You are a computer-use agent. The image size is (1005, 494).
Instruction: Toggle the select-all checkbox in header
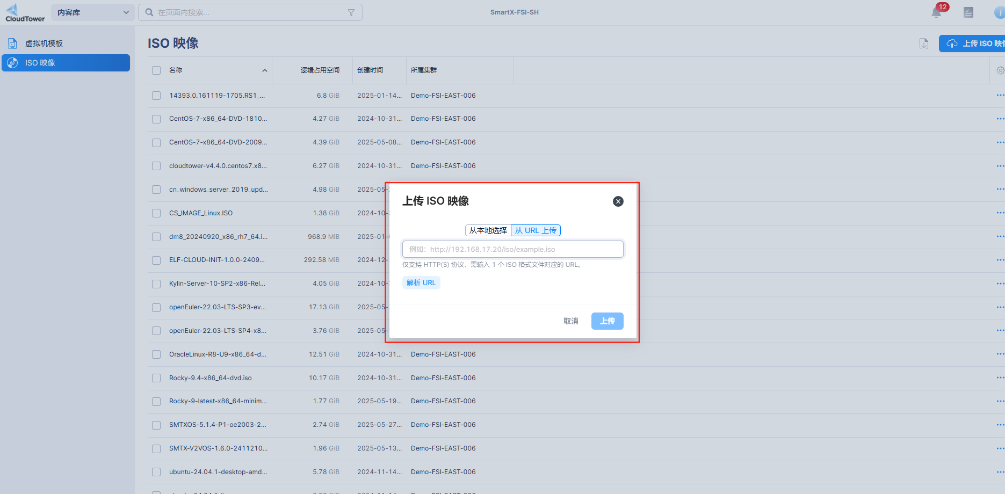pyautogui.click(x=156, y=70)
